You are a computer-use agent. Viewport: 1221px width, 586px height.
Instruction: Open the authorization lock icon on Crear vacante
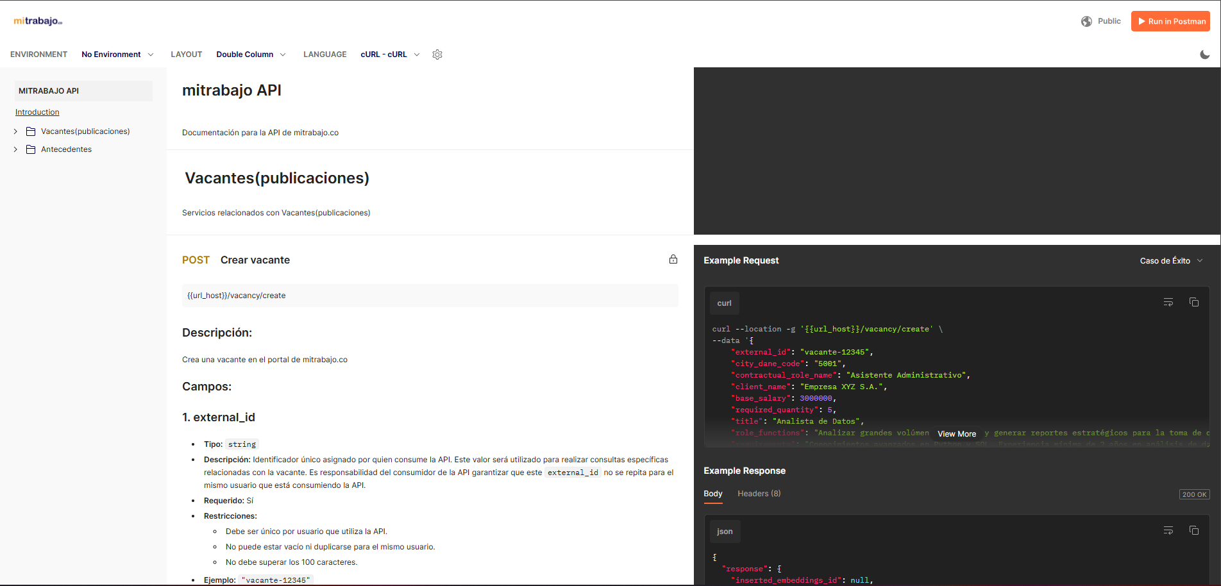[673, 259]
